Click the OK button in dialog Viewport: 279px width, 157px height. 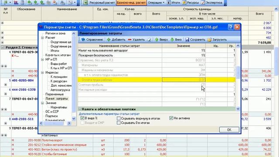229,130
